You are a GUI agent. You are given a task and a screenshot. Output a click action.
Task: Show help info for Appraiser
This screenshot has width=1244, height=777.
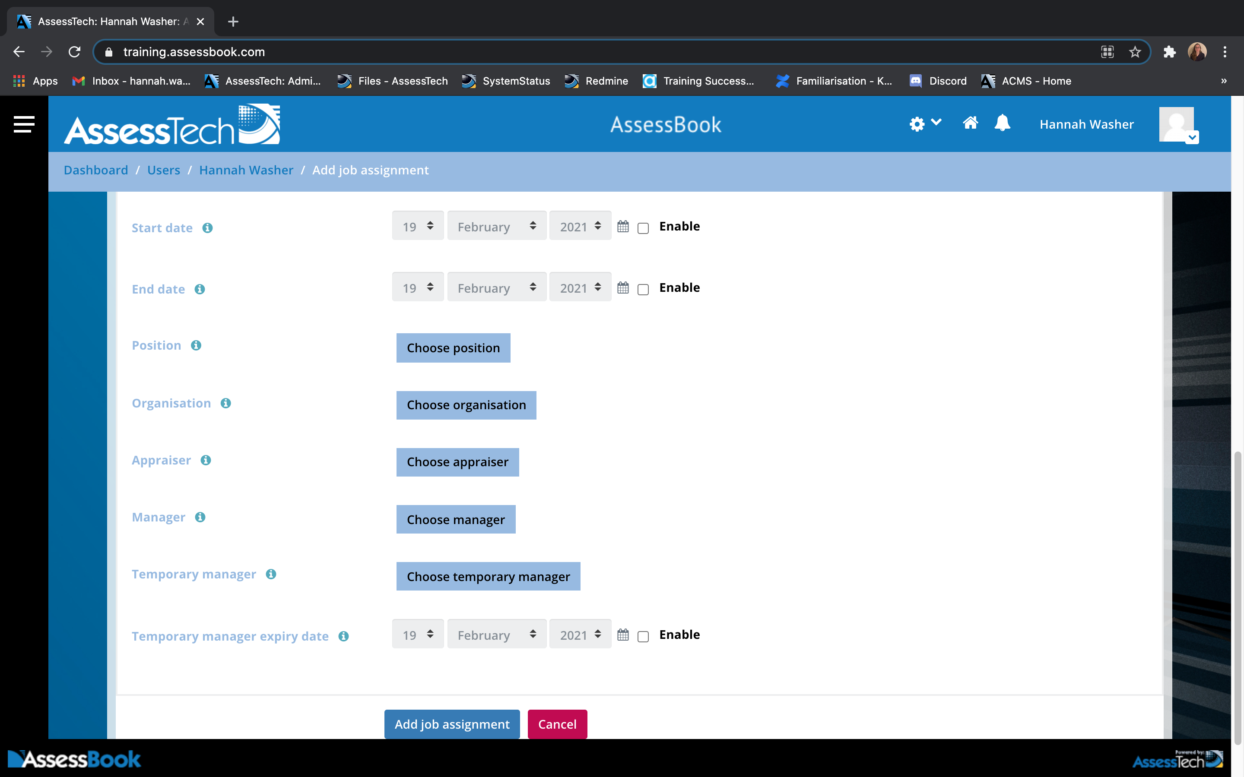tap(206, 461)
